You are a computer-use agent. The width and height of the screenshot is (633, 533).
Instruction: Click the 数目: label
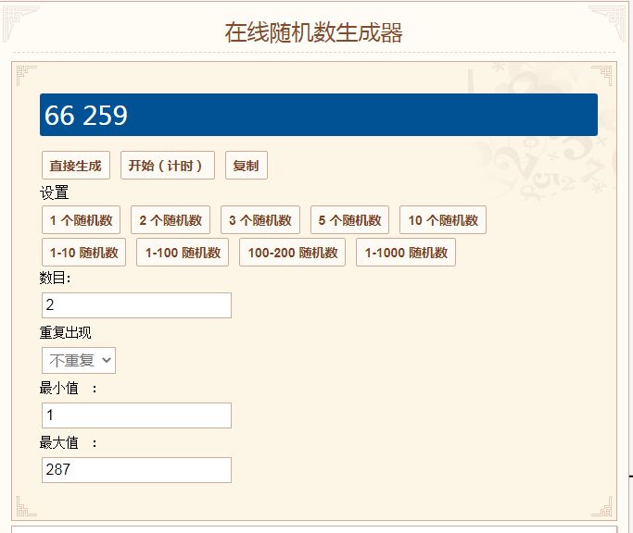click(x=56, y=278)
